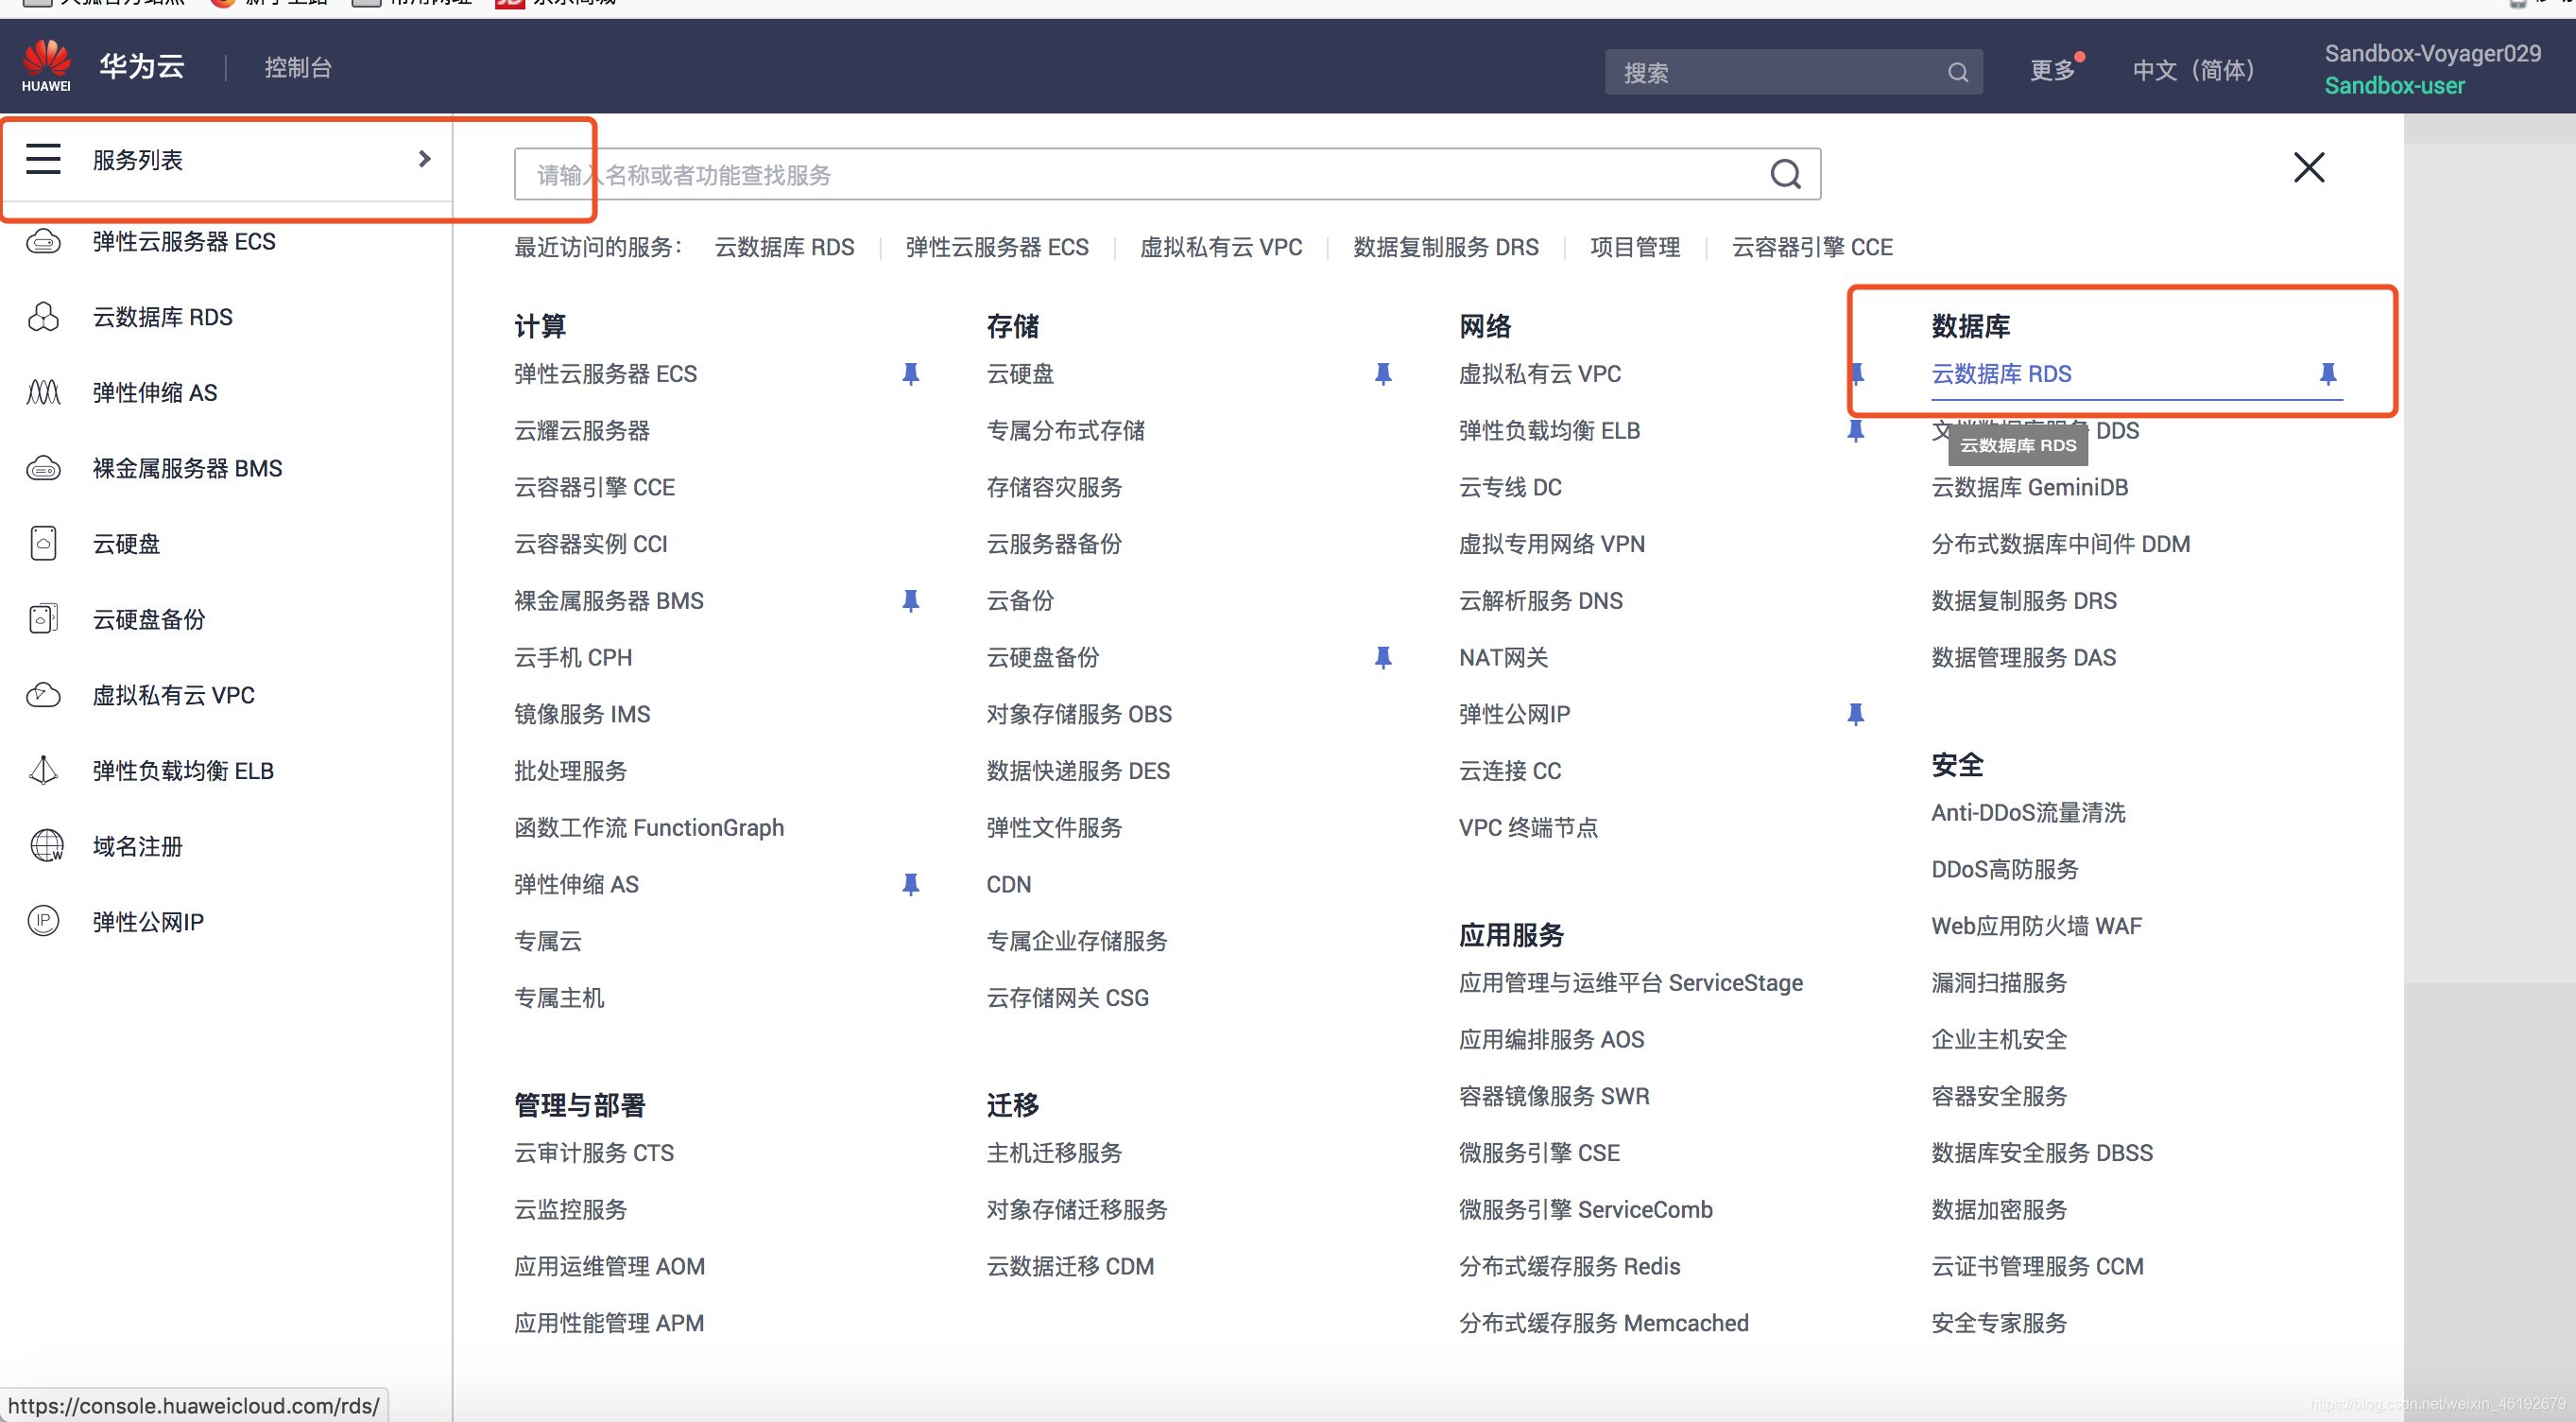Screen dimensions: 2576x1422
Task: Open 云数据库 RDS under 数据库
Action: [2001, 374]
